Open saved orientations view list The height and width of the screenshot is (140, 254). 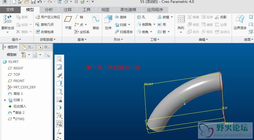pyautogui.click(x=59, y=92)
